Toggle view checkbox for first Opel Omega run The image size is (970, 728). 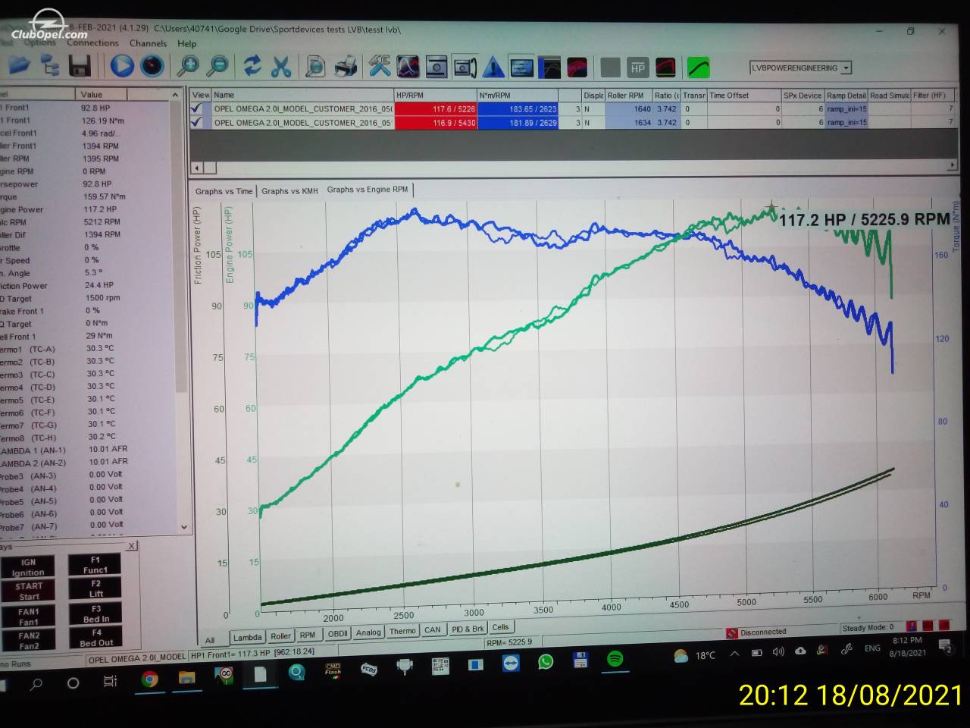click(x=198, y=108)
